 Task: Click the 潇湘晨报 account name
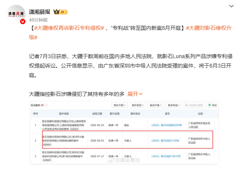(40, 12)
